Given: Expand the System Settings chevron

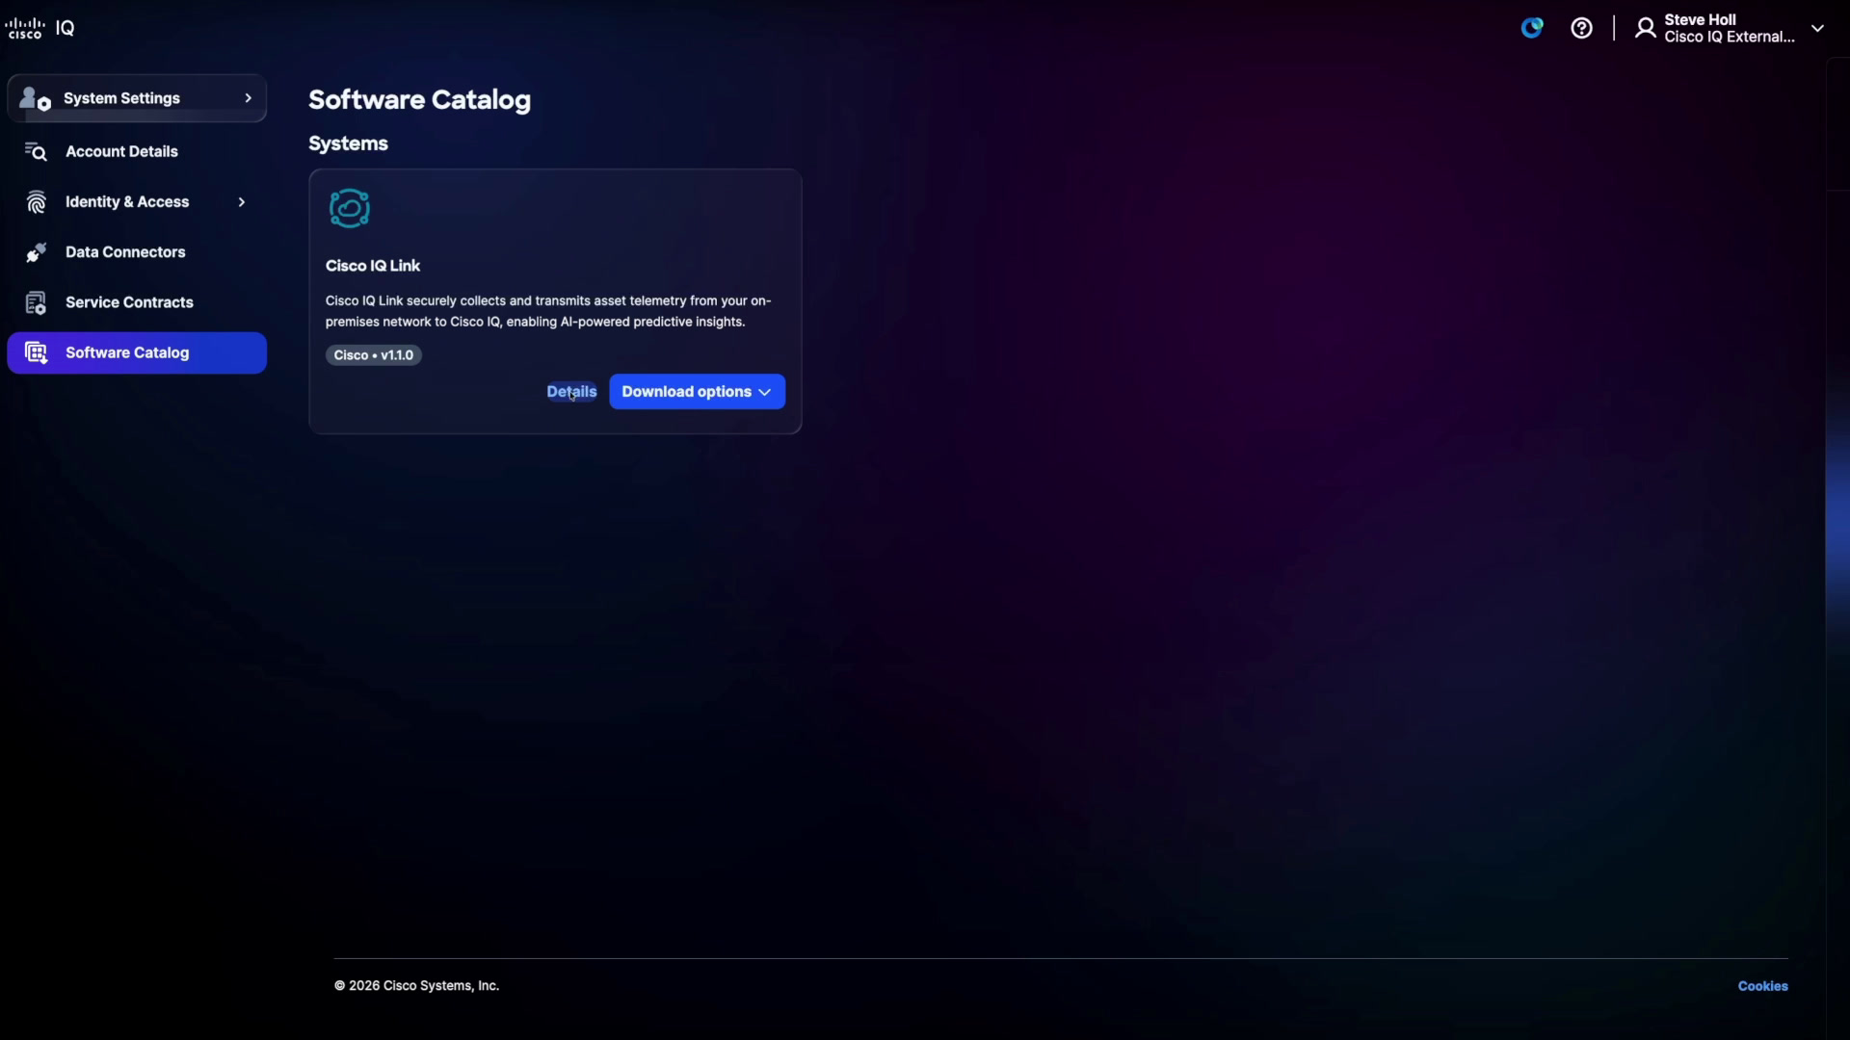Looking at the screenshot, I should [x=248, y=98].
